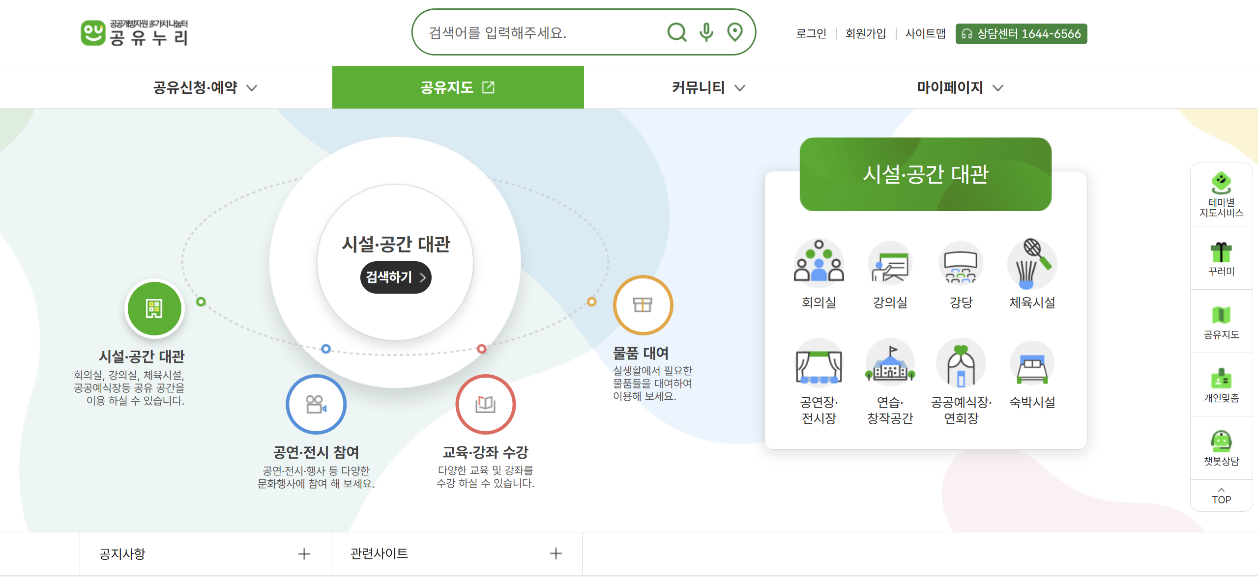Click the 검색하기 search button
Viewport: 1258px width, 577px height.
pyautogui.click(x=395, y=277)
